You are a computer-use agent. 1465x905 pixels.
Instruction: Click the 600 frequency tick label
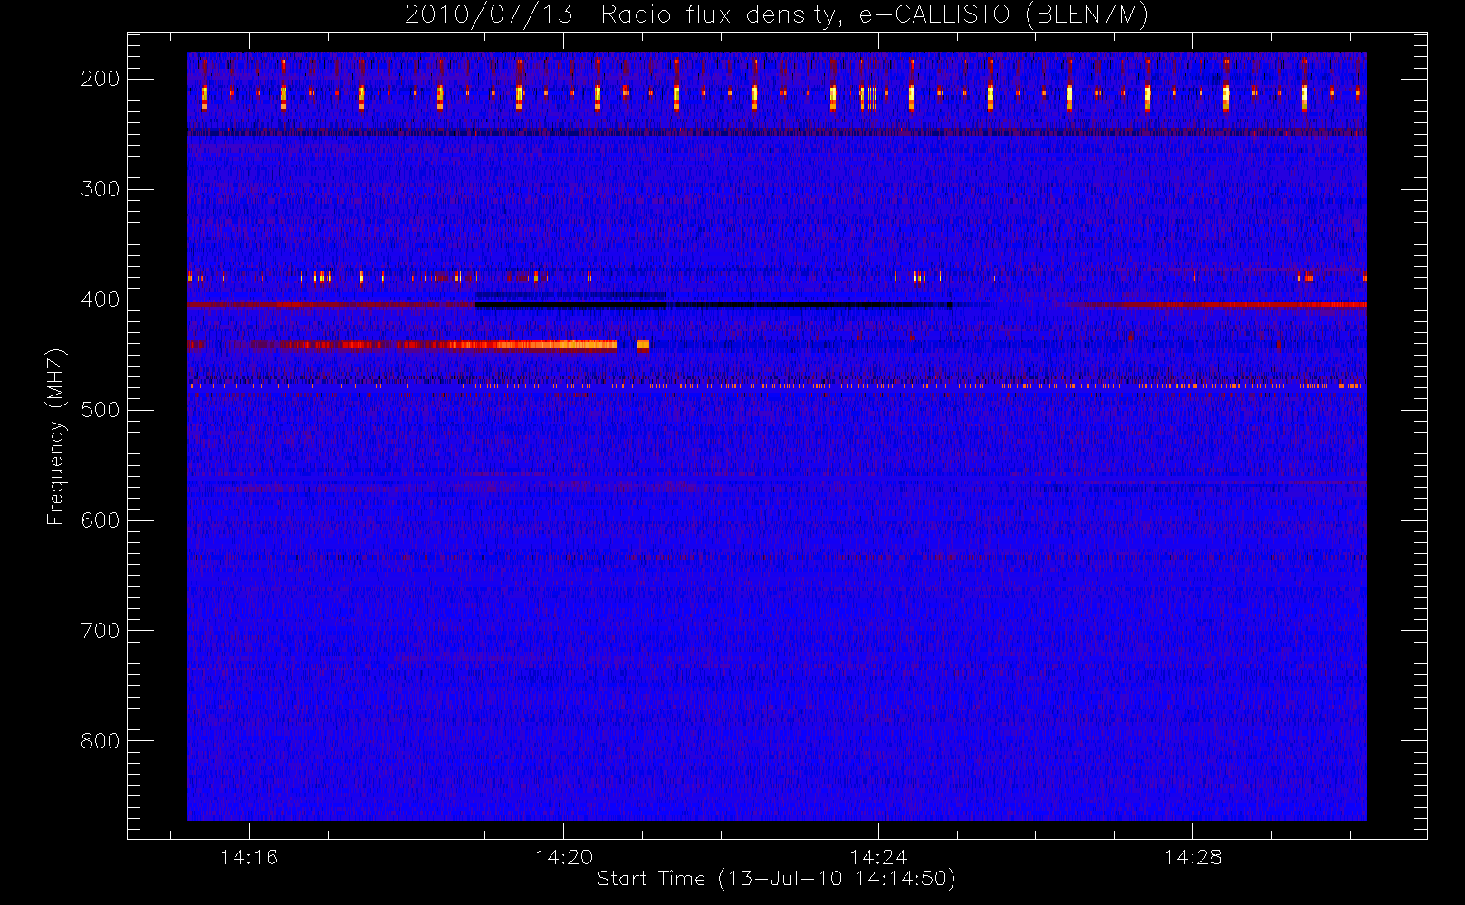[x=101, y=520]
